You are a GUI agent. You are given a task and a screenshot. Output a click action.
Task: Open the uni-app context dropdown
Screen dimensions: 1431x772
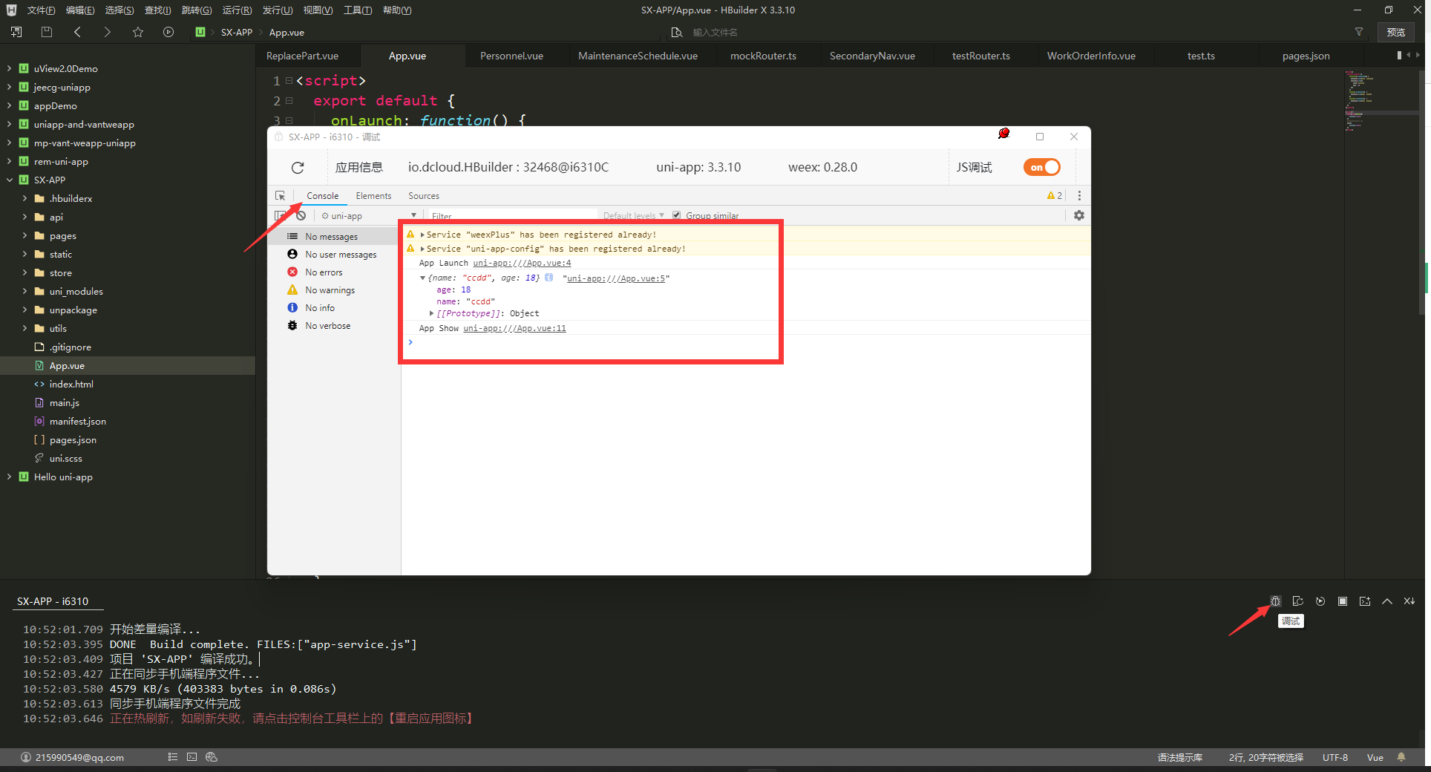coord(367,216)
